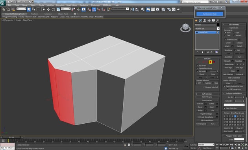The image size is (248, 150).
Task: Open the Create command panel tab
Action: tap(196, 21)
